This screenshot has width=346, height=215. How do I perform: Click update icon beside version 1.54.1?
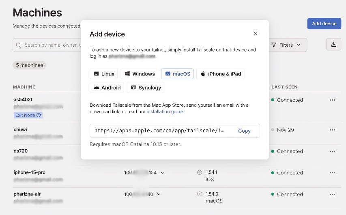(x=200, y=172)
